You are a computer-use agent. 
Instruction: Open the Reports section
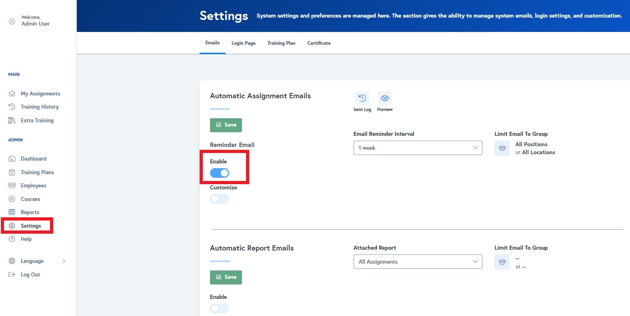coord(30,213)
